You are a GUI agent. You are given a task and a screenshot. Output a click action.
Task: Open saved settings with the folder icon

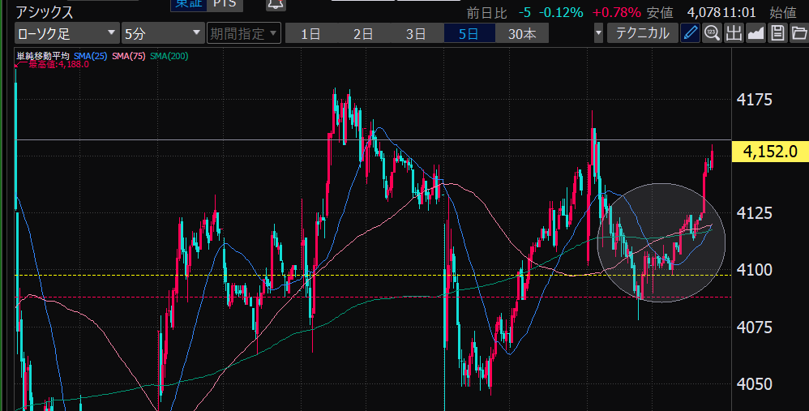[799, 33]
